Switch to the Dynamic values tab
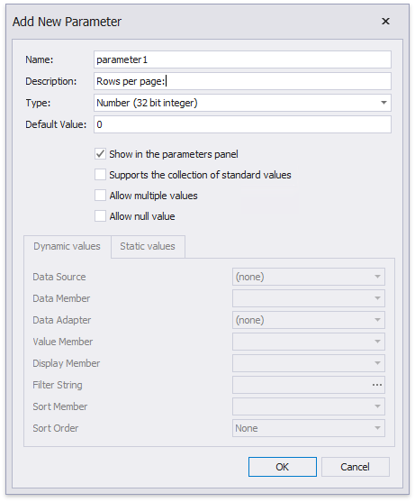The height and width of the screenshot is (502, 415). point(68,246)
